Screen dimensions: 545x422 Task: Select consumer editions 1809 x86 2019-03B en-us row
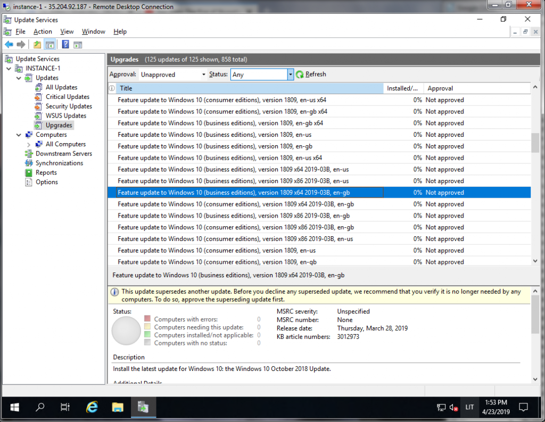(319, 239)
